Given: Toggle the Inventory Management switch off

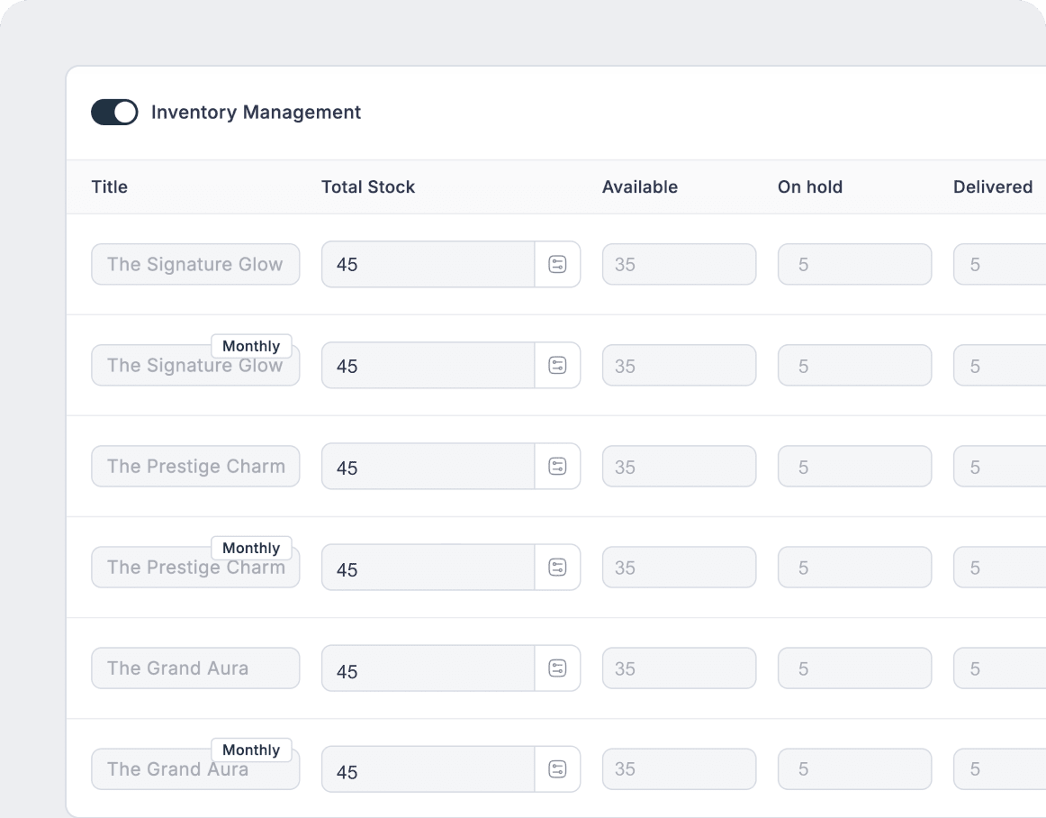Looking at the screenshot, I should click(113, 112).
